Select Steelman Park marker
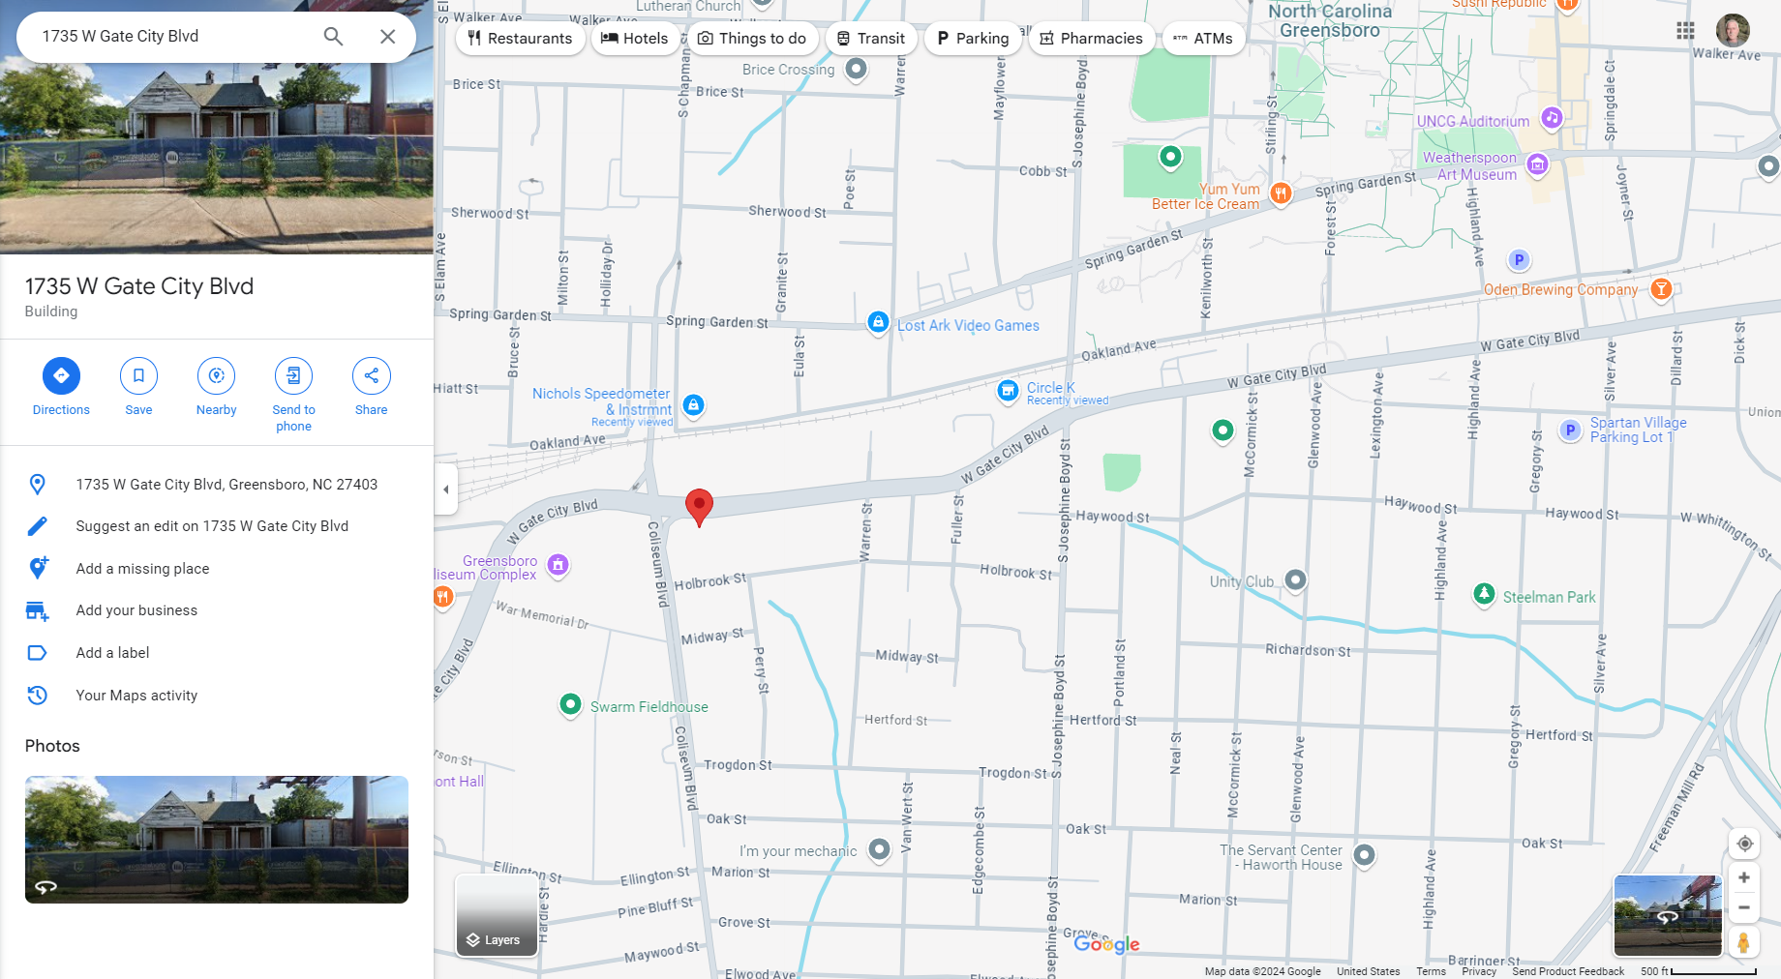Screen dimensions: 1781x979 tap(1484, 594)
